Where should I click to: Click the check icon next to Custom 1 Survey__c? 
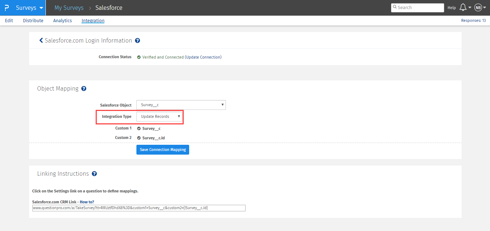pyautogui.click(x=139, y=128)
